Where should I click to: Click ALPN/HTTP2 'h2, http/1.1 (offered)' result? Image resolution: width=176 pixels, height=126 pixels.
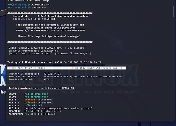[40, 114]
